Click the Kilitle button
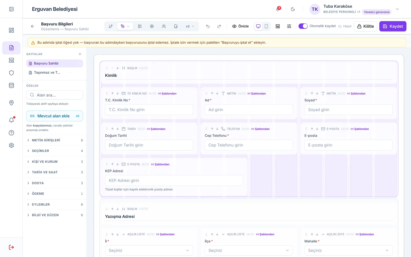The height and width of the screenshot is (257, 411). tap(366, 26)
